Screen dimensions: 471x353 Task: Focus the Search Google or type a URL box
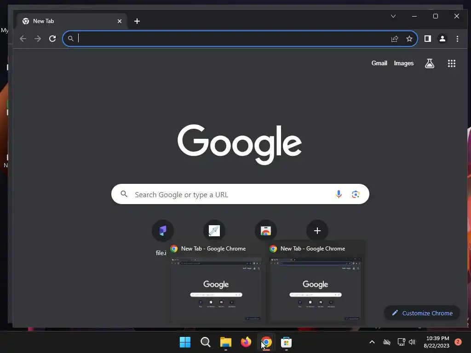[x=240, y=194]
